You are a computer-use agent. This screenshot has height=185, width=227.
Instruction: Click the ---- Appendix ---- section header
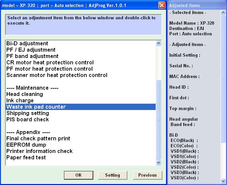coord(28,132)
